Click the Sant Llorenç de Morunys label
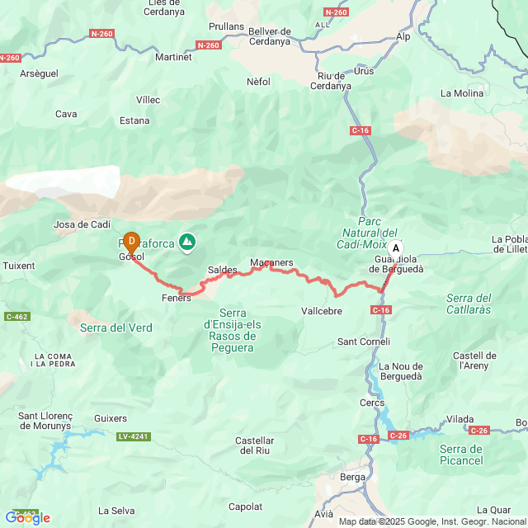 pos(45,421)
